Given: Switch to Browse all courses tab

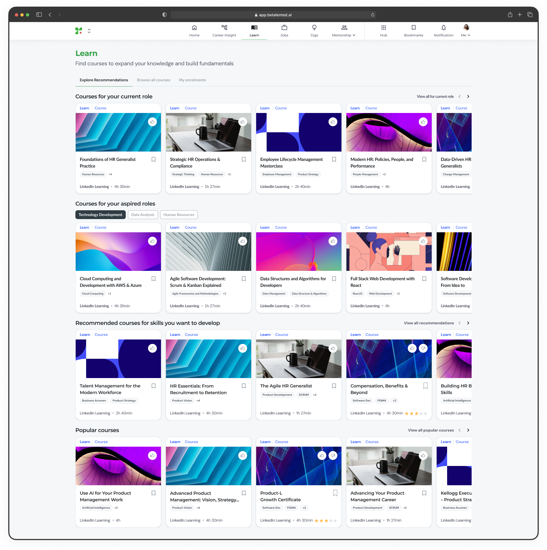Looking at the screenshot, I should tap(154, 80).
